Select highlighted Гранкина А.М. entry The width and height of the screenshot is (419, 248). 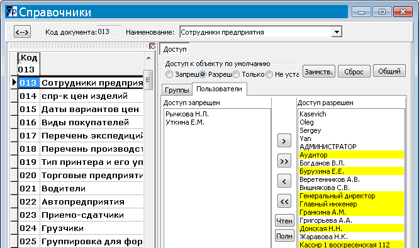point(352,212)
